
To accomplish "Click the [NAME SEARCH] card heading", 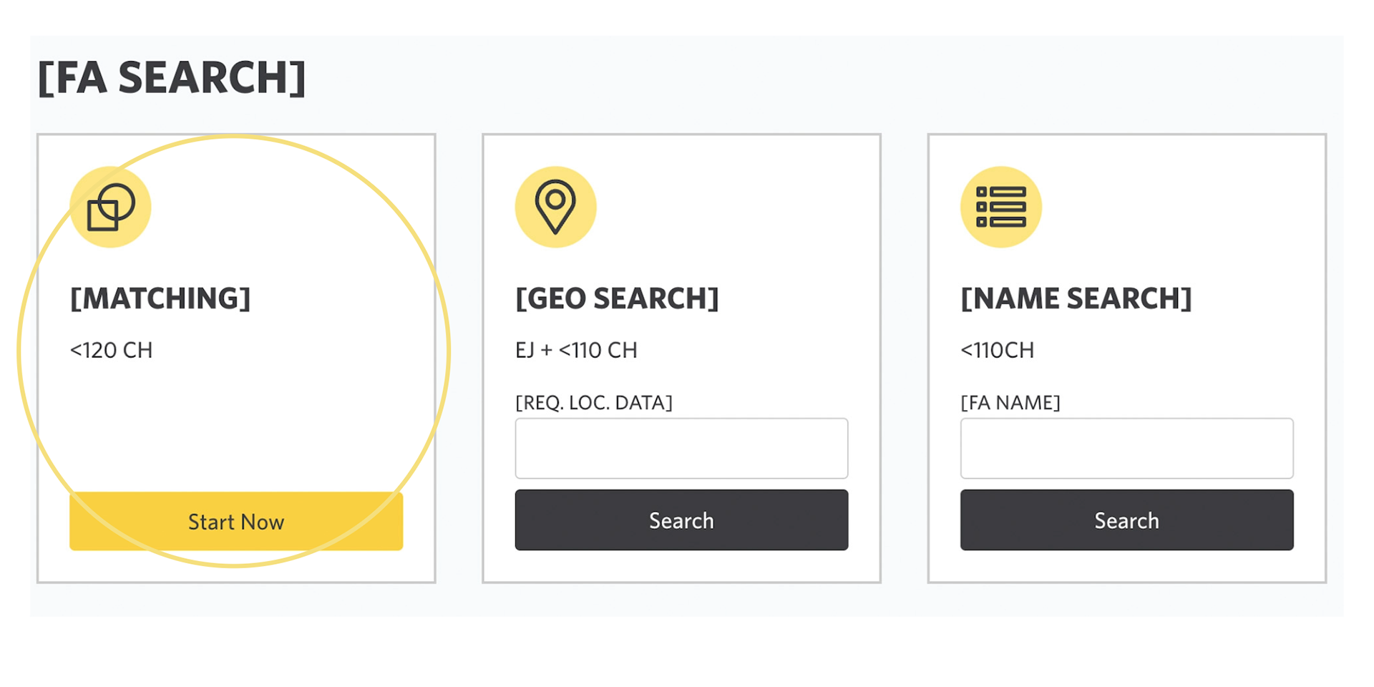I will 1076,298.
